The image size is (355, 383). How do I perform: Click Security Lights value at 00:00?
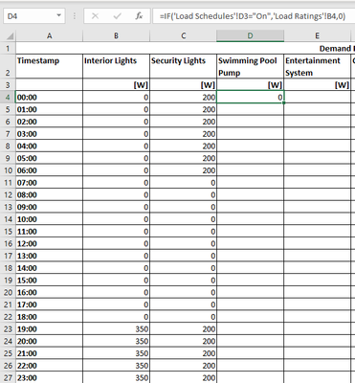click(x=183, y=97)
